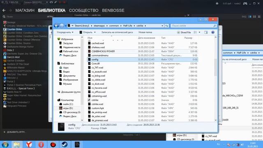Open Недавние места in navigation pane

[x=69, y=47]
